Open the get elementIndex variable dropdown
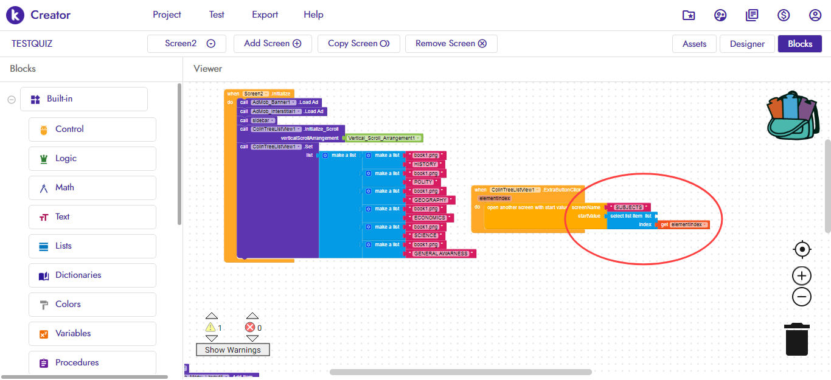The height and width of the screenshot is (380, 831). coord(689,225)
